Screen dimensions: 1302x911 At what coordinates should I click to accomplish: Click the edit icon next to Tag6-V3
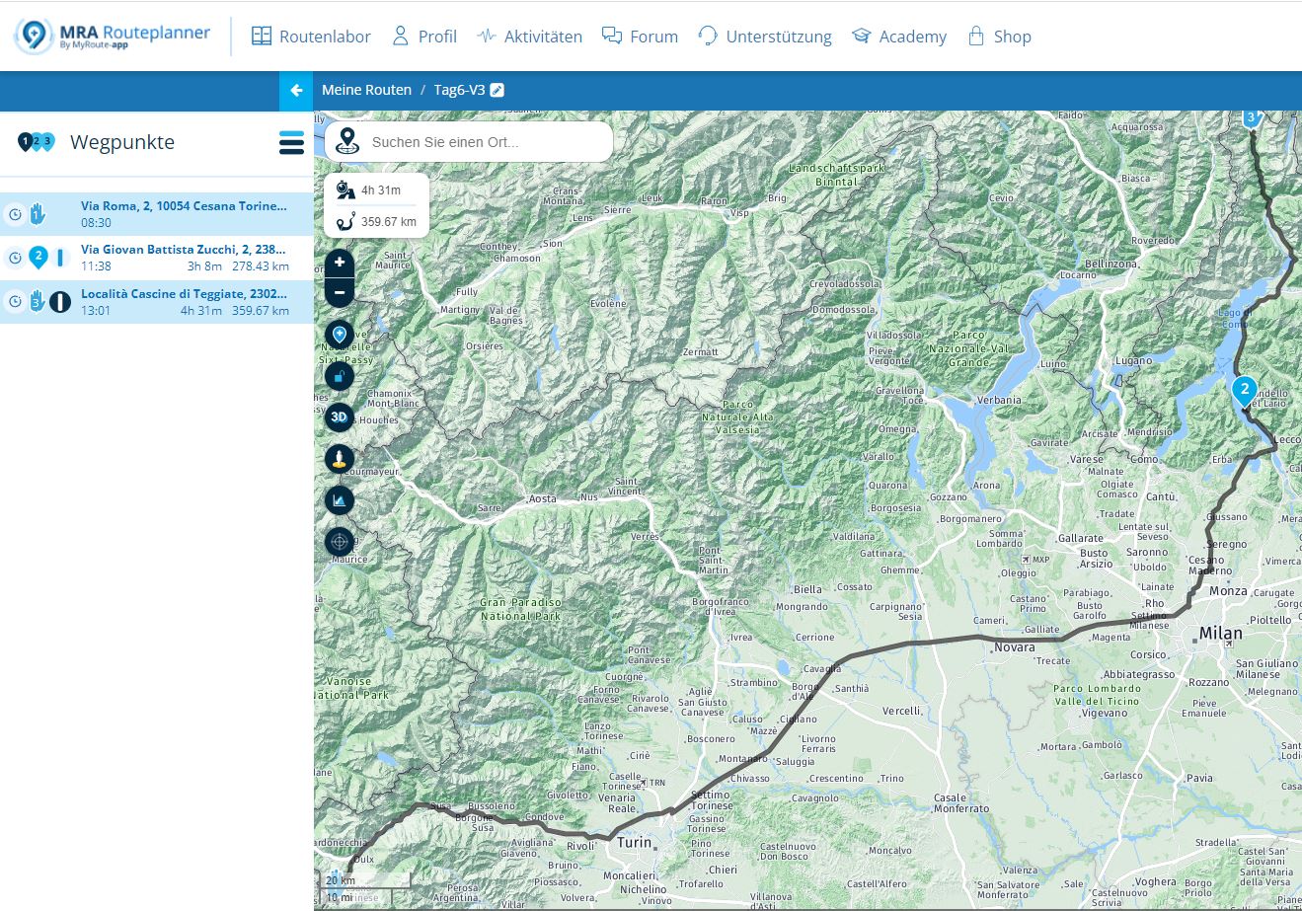(x=498, y=90)
